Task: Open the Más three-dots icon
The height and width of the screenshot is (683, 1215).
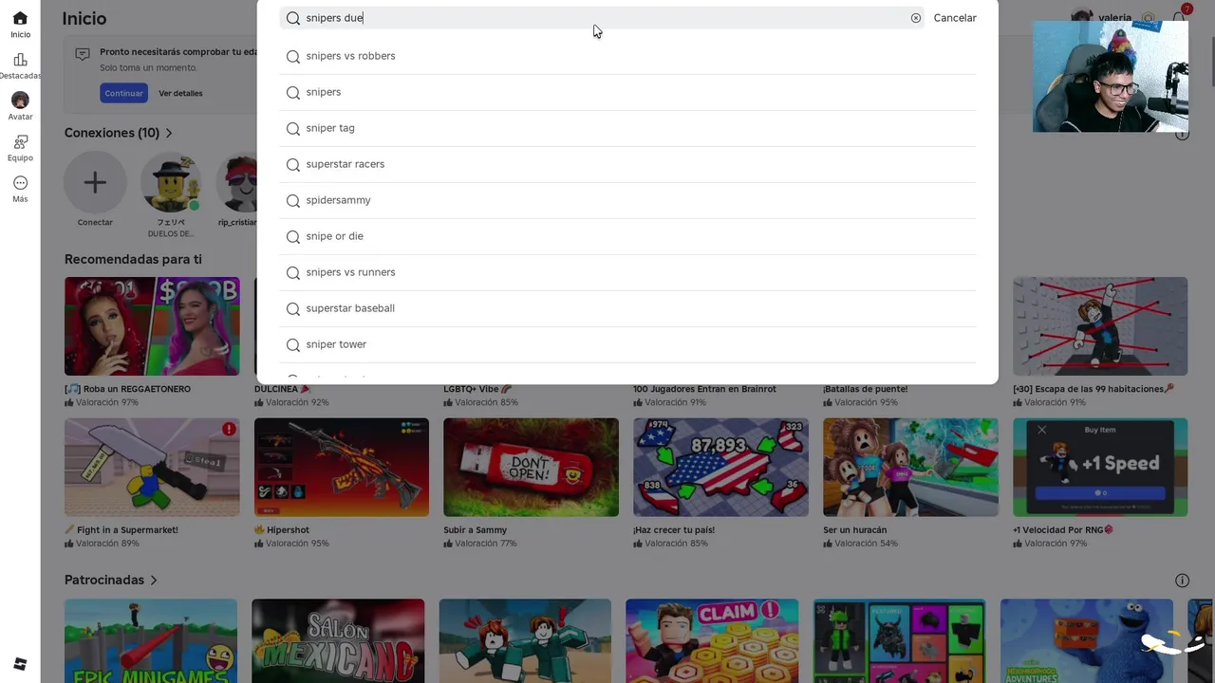Action: click(x=20, y=183)
